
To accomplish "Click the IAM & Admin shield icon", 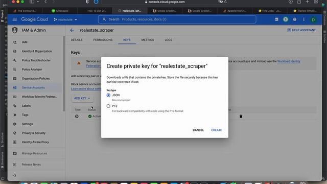I will coord(15,30).
